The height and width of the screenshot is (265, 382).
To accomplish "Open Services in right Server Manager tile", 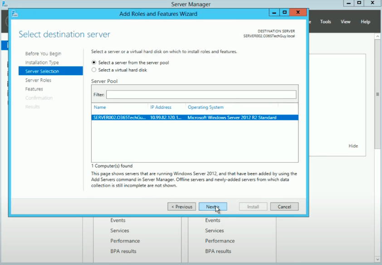I will click(x=215, y=231).
